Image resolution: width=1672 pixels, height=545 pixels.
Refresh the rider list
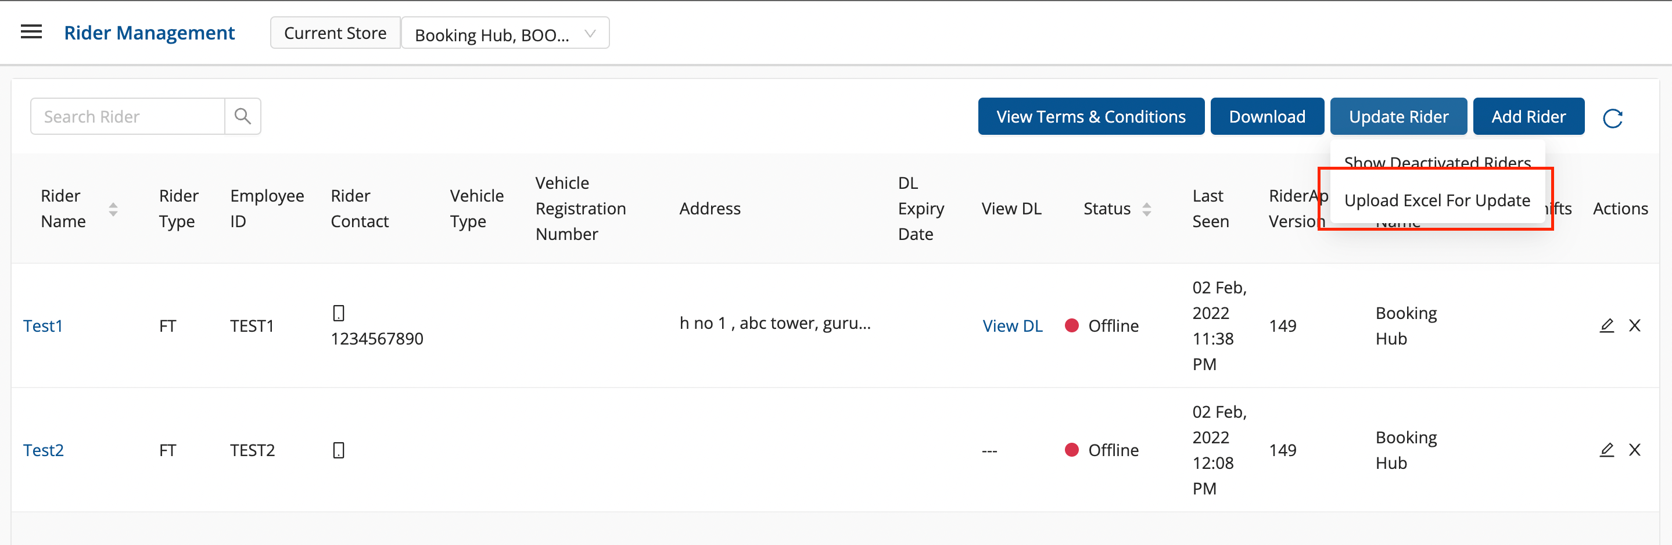click(x=1612, y=118)
